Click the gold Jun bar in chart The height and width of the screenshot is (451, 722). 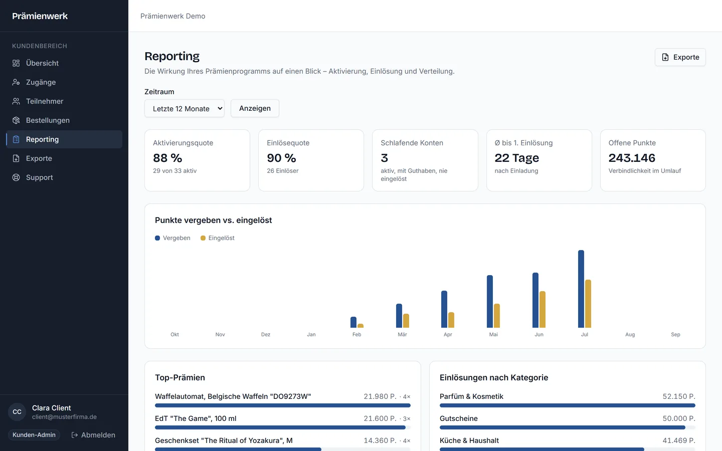click(543, 309)
